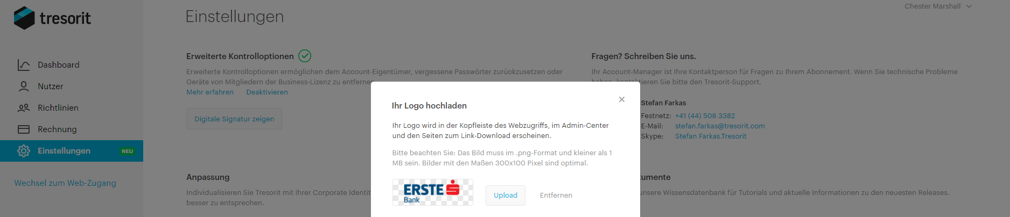Click Digitale Signatur zeigen button
The height and width of the screenshot is (217, 1010).
click(x=234, y=119)
